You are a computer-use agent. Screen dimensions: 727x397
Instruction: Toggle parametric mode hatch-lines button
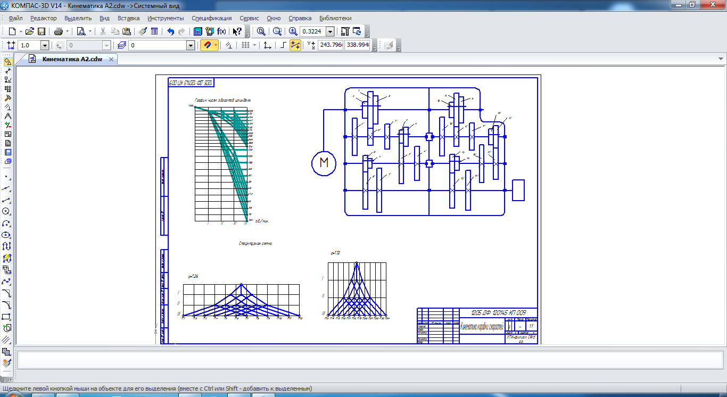point(229,46)
